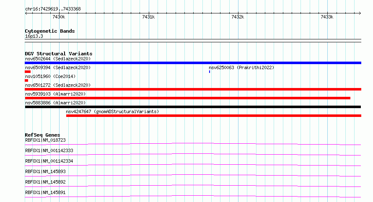
Task: Click the RBFOX1|NM_145891 transcript label
Action: tap(45, 192)
